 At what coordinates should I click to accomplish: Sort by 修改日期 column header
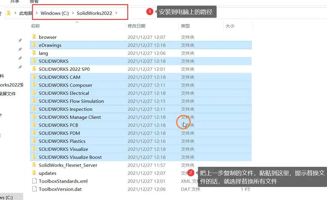point(136,26)
